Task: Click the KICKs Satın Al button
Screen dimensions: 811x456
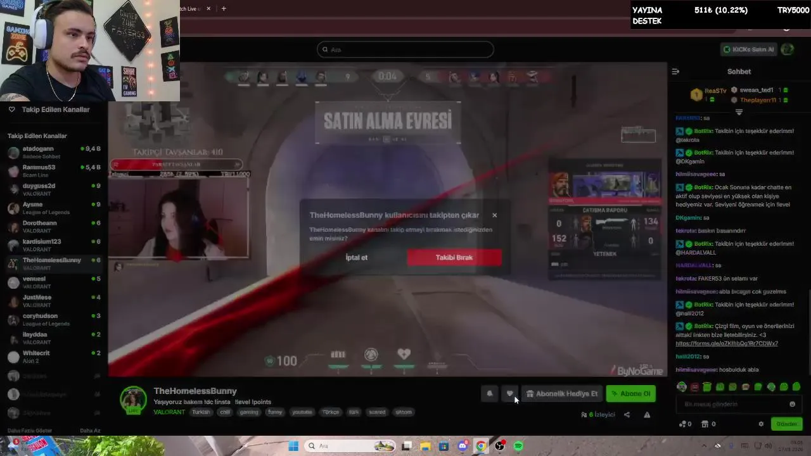Action: tap(749, 49)
